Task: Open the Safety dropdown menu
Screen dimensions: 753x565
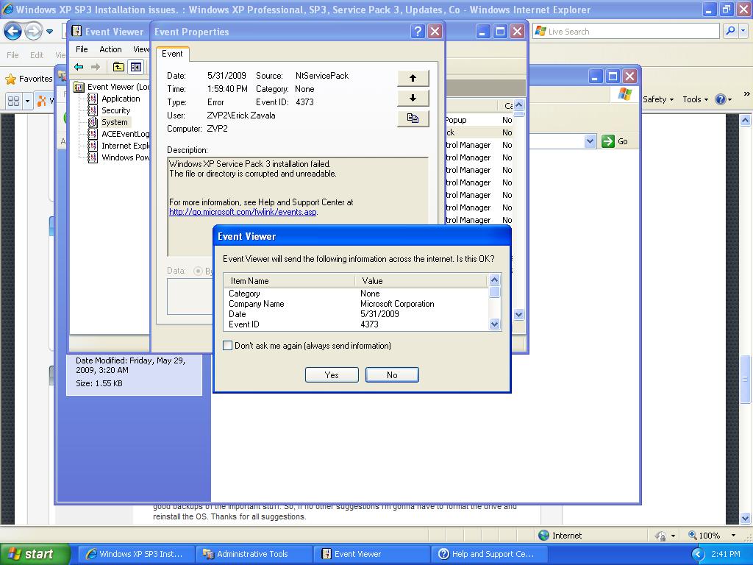Action: point(658,99)
